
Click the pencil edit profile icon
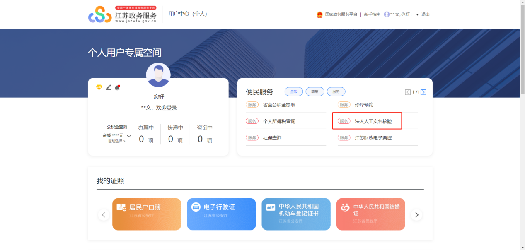109,87
